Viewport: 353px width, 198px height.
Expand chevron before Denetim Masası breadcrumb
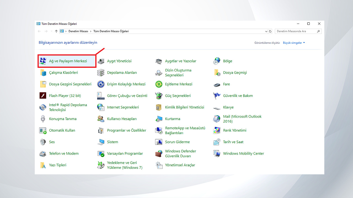66,31
